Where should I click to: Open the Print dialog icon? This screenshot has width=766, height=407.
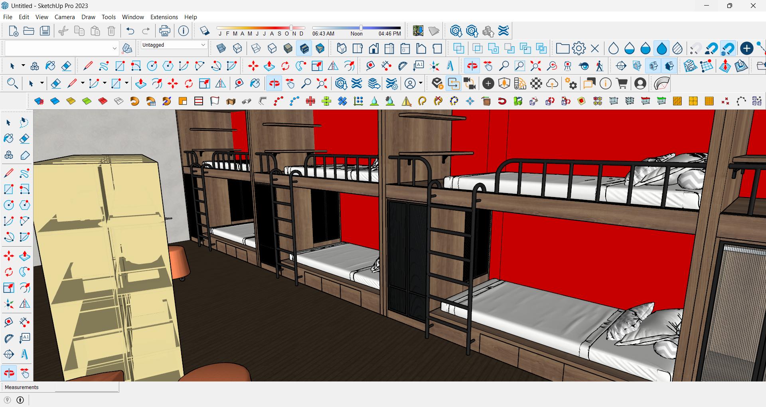(x=164, y=31)
